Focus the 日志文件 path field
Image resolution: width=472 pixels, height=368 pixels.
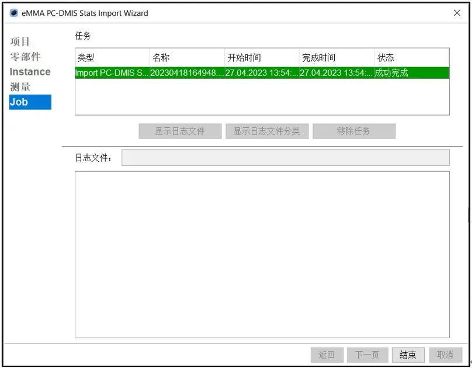(x=286, y=157)
